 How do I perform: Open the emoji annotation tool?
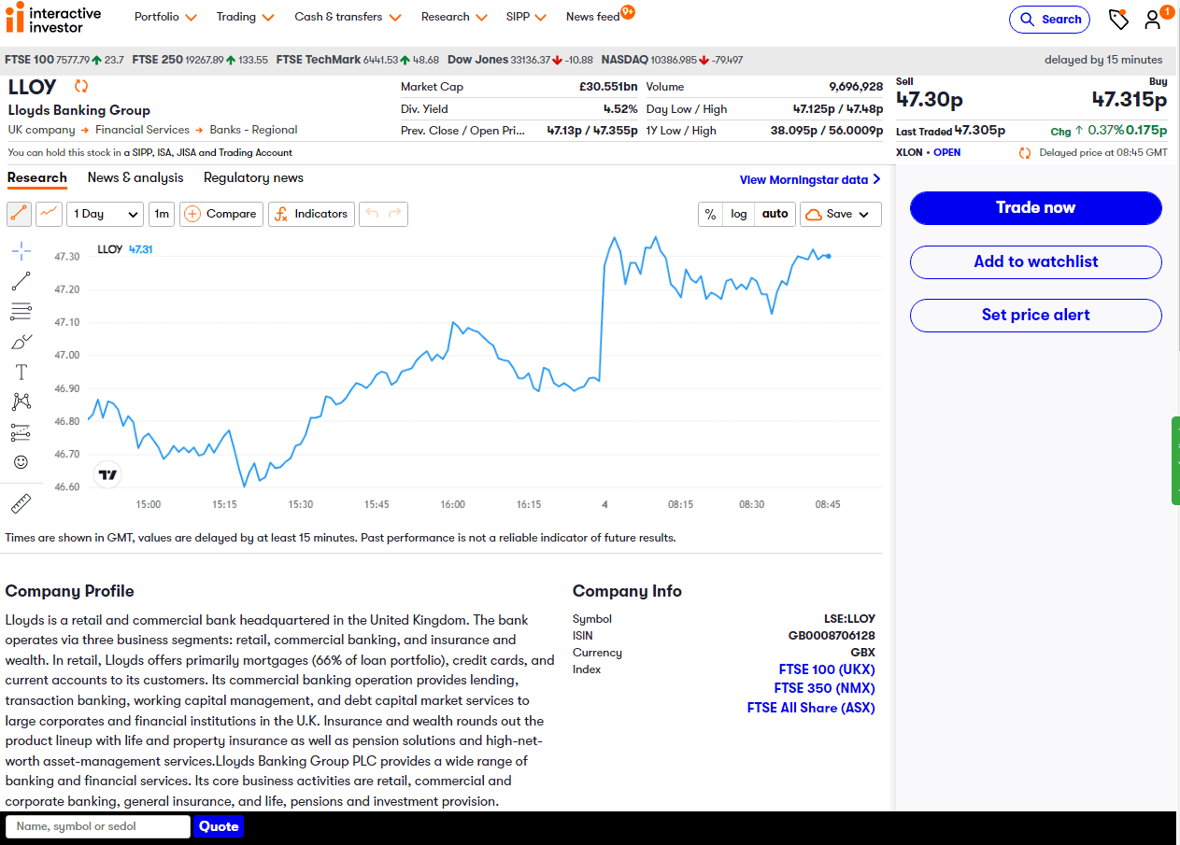(19, 461)
